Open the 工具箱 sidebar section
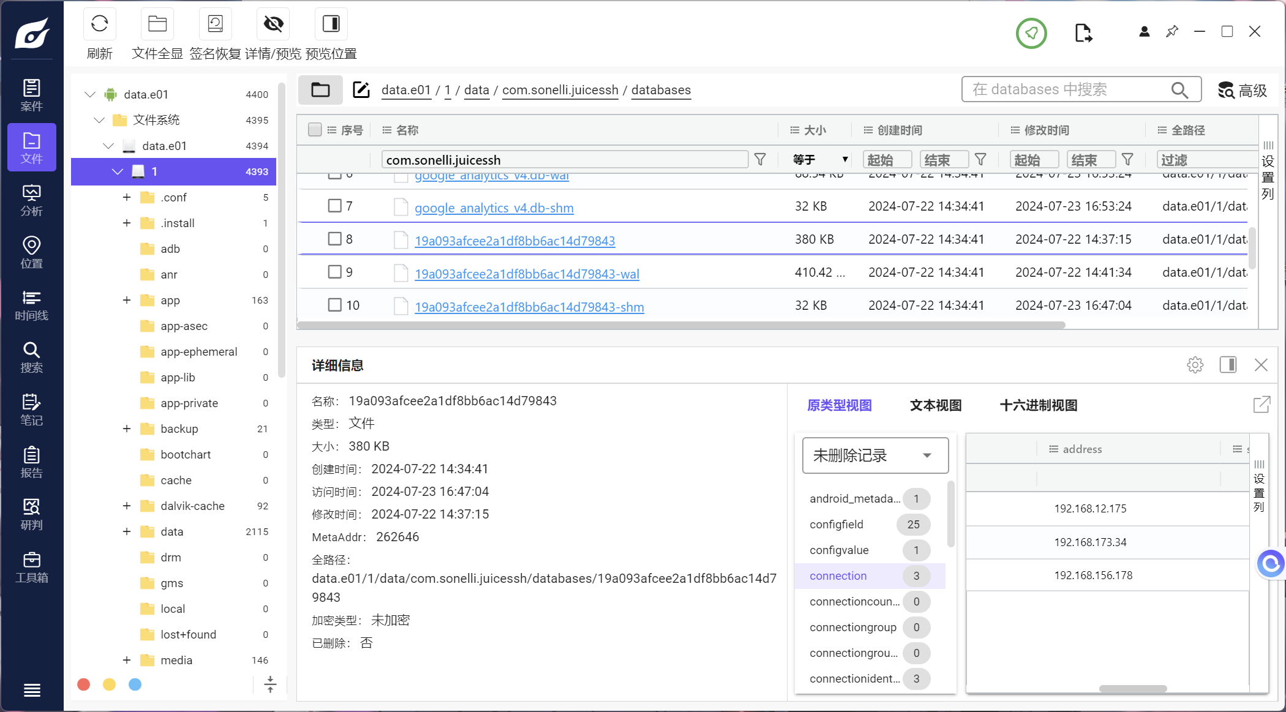 (32, 567)
